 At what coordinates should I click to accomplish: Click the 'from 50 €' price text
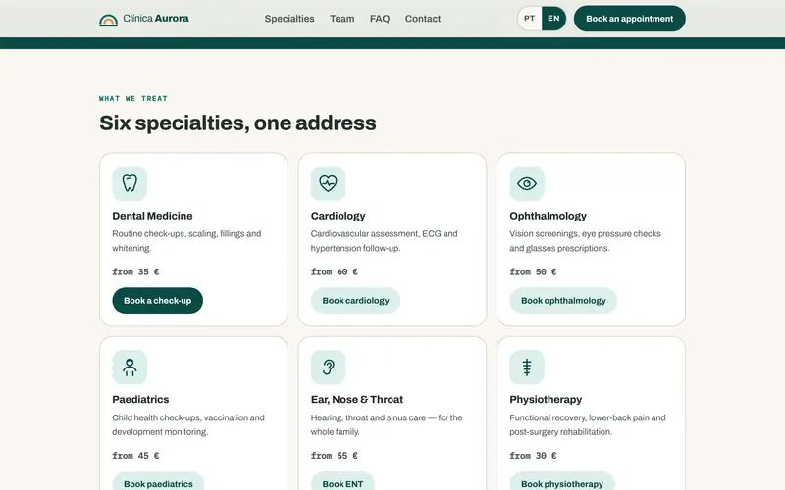tap(533, 271)
